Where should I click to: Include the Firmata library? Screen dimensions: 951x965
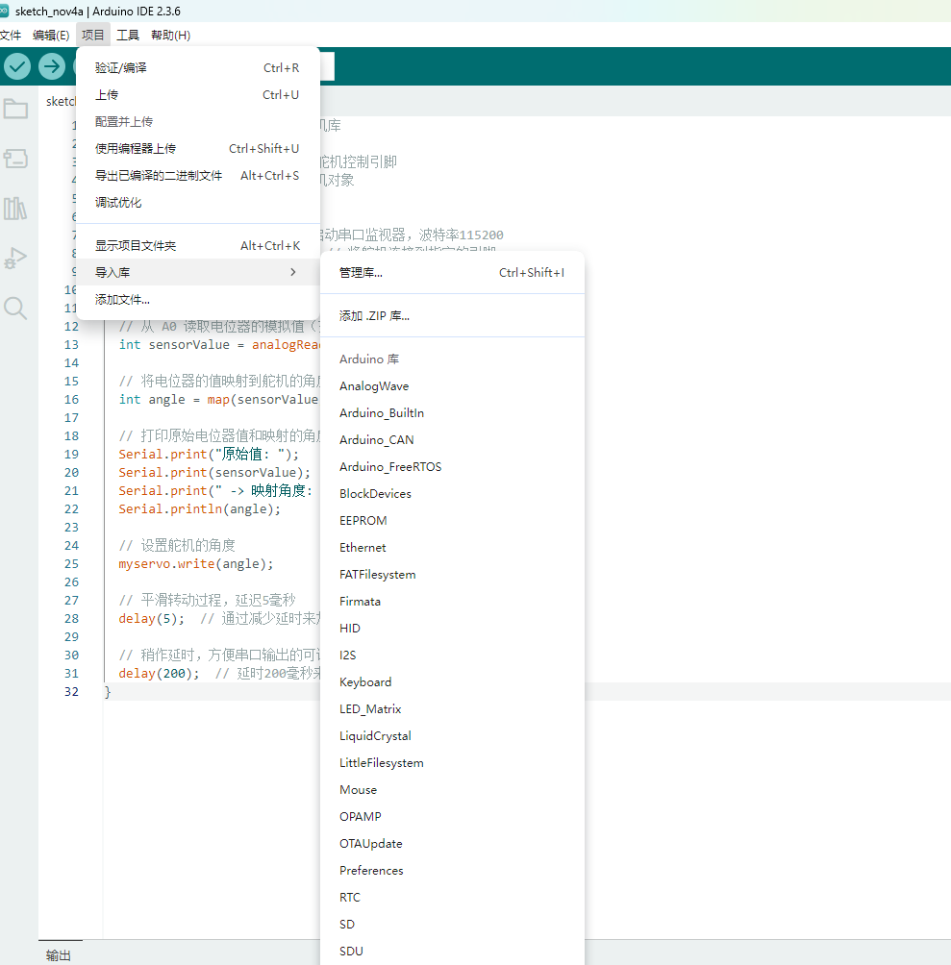pos(452,602)
